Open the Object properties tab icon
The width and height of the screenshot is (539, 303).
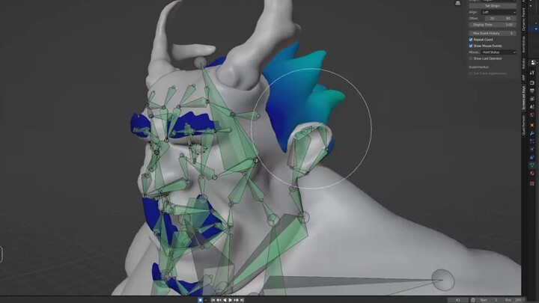[532, 125]
